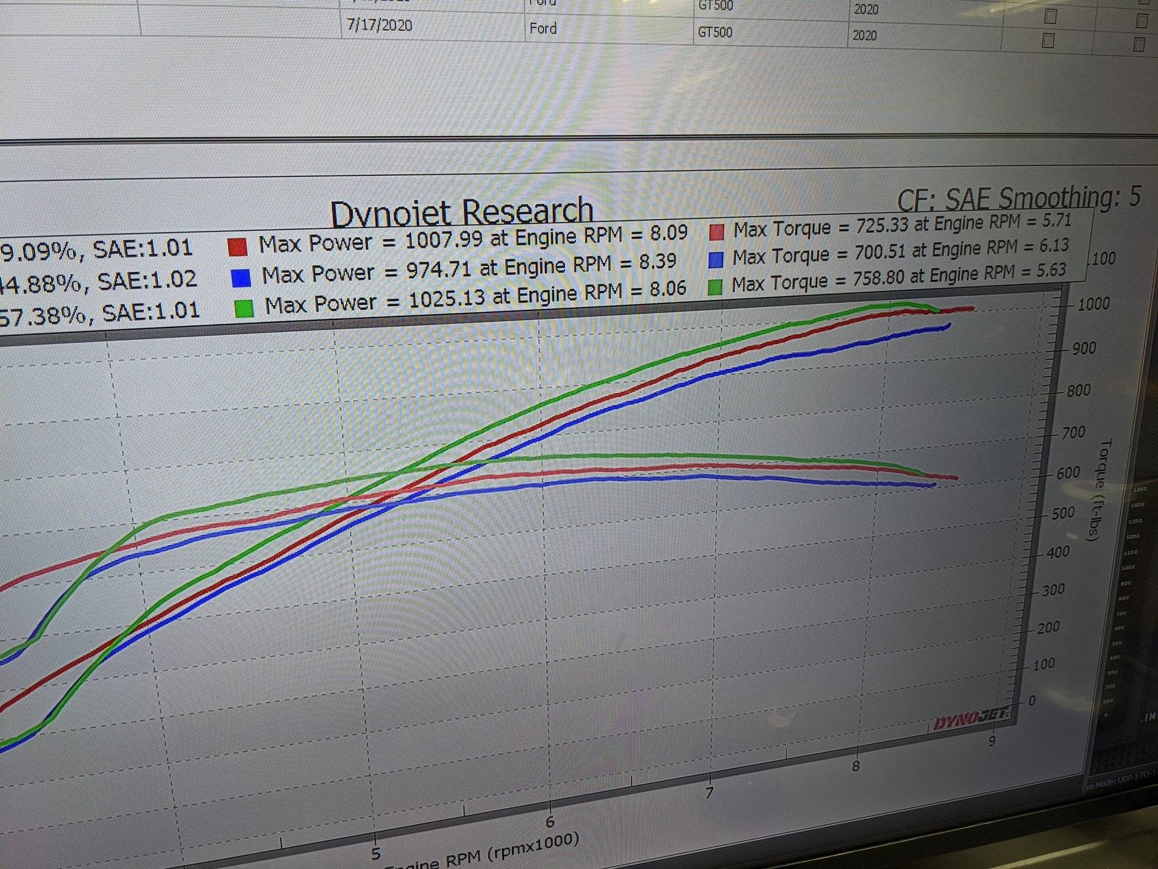This screenshot has width=1158, height=869.
Task: Select the Max Power = 1025.13 legend entry
Action: click(475, 296)
